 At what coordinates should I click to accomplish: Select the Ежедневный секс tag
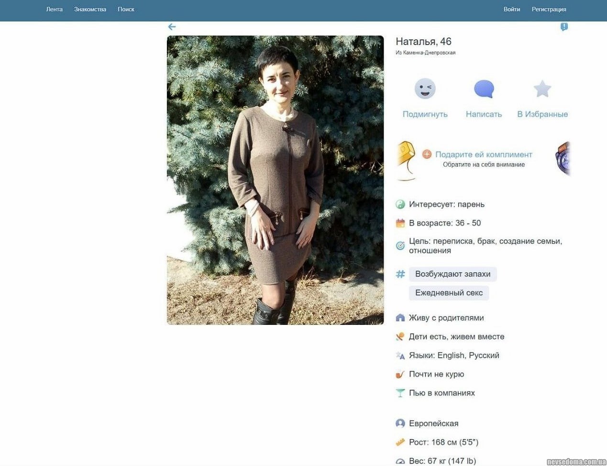(449, 293)
